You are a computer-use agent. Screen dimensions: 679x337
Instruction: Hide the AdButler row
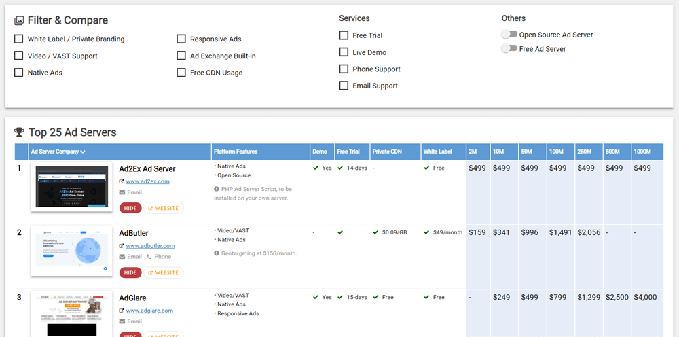[x=130, y=273]
